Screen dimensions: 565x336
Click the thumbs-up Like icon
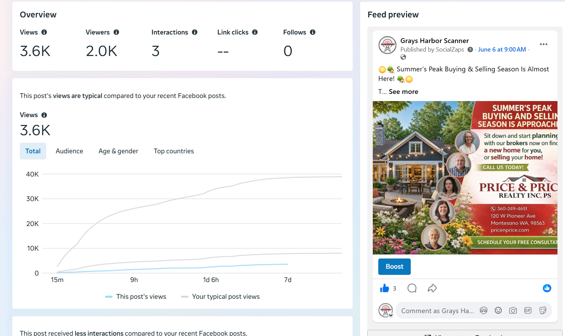pos(384,288)
